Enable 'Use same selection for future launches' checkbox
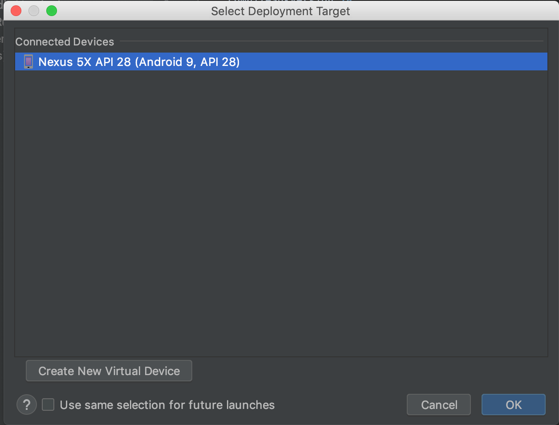This screenshot has width=559, height=425. (48, 405)
